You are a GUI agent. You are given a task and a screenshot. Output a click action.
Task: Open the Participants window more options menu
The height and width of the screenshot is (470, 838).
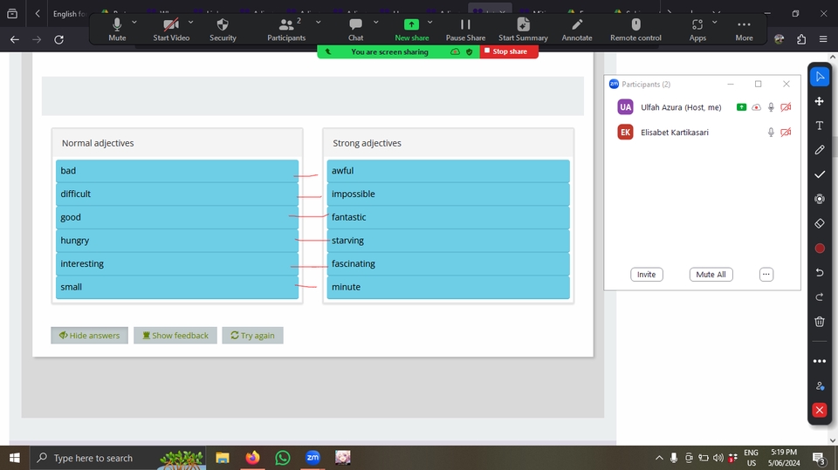(x=766, y=275)
